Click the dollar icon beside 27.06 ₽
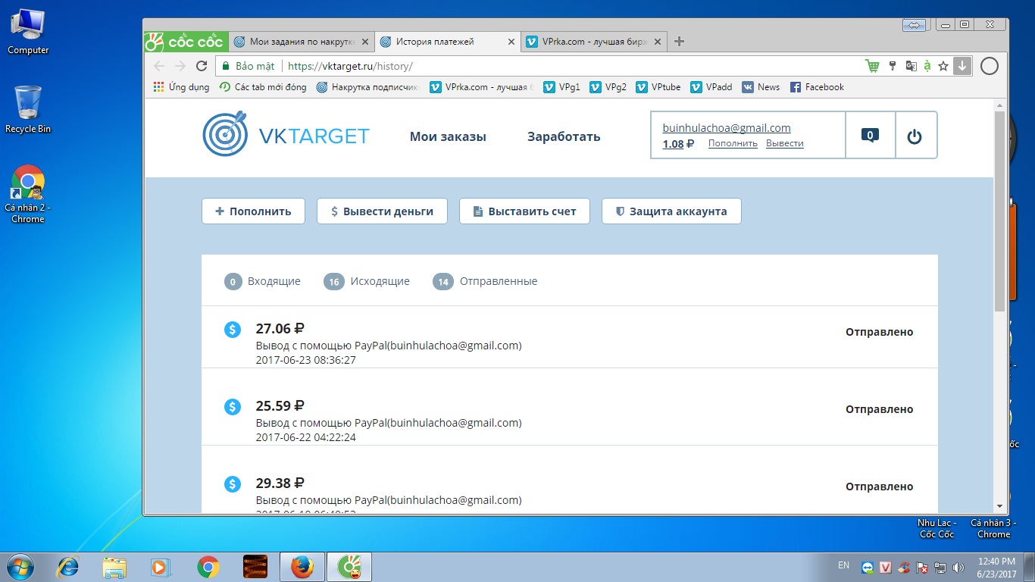Screen dimensions: 1035x582 click(233, 329)
